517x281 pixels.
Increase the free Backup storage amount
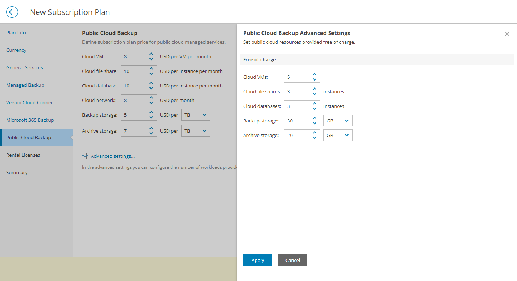click(314, 118)
